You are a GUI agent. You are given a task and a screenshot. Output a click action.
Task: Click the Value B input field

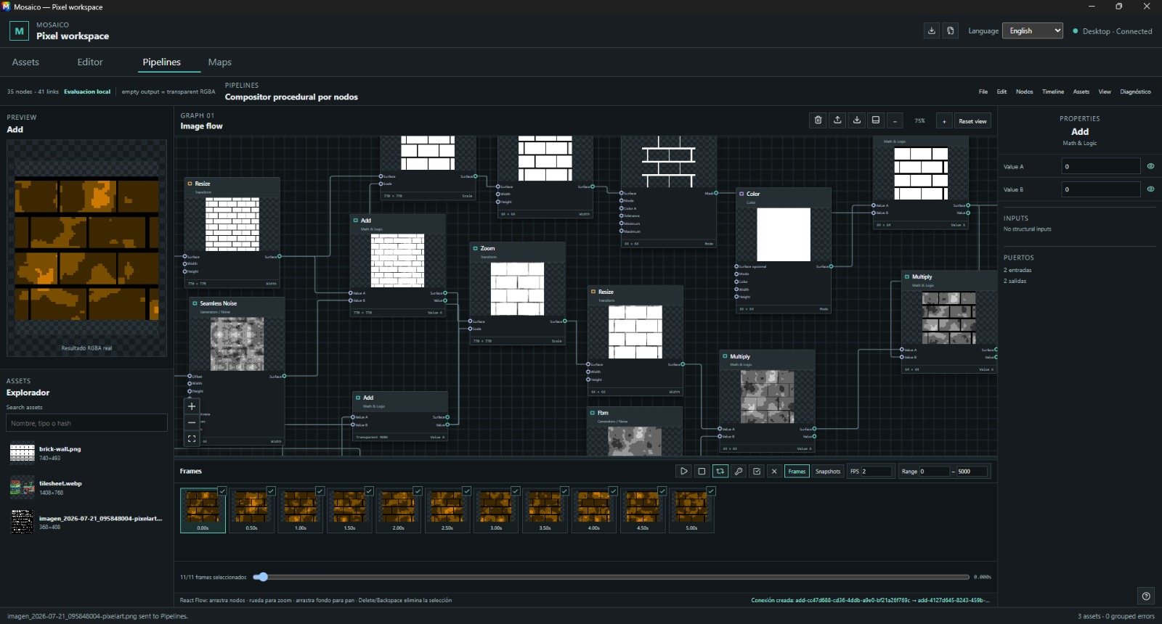click(x=1101, y=189)
